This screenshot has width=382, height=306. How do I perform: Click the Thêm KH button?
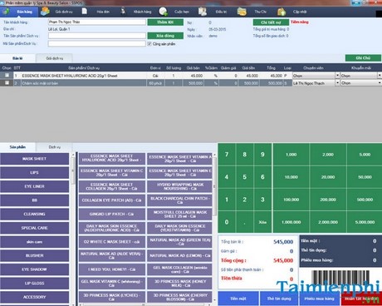pyautogui.click(x=165, y=22)
